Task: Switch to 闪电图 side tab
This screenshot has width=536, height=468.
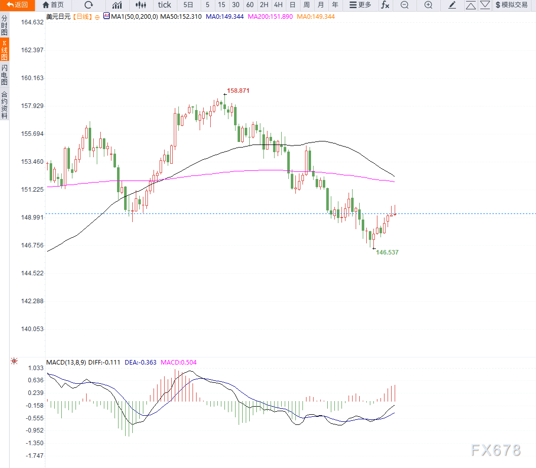Action: click(5, 75)
